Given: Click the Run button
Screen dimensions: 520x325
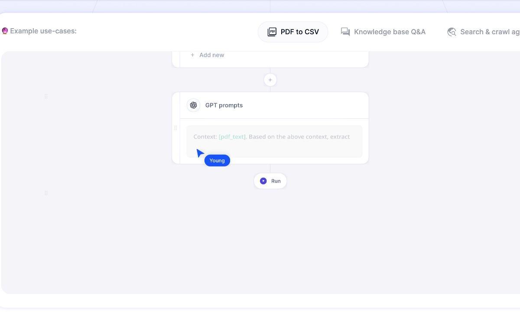Looking at the screenshot, I should click(x=270, y=181).
